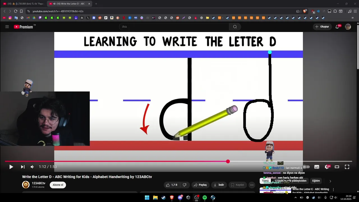Click the youtube.com address bar
Screen dimensions: 359x202
(163, 11)
